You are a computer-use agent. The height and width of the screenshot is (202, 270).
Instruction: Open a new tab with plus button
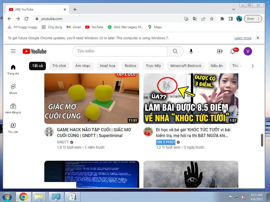75,9
